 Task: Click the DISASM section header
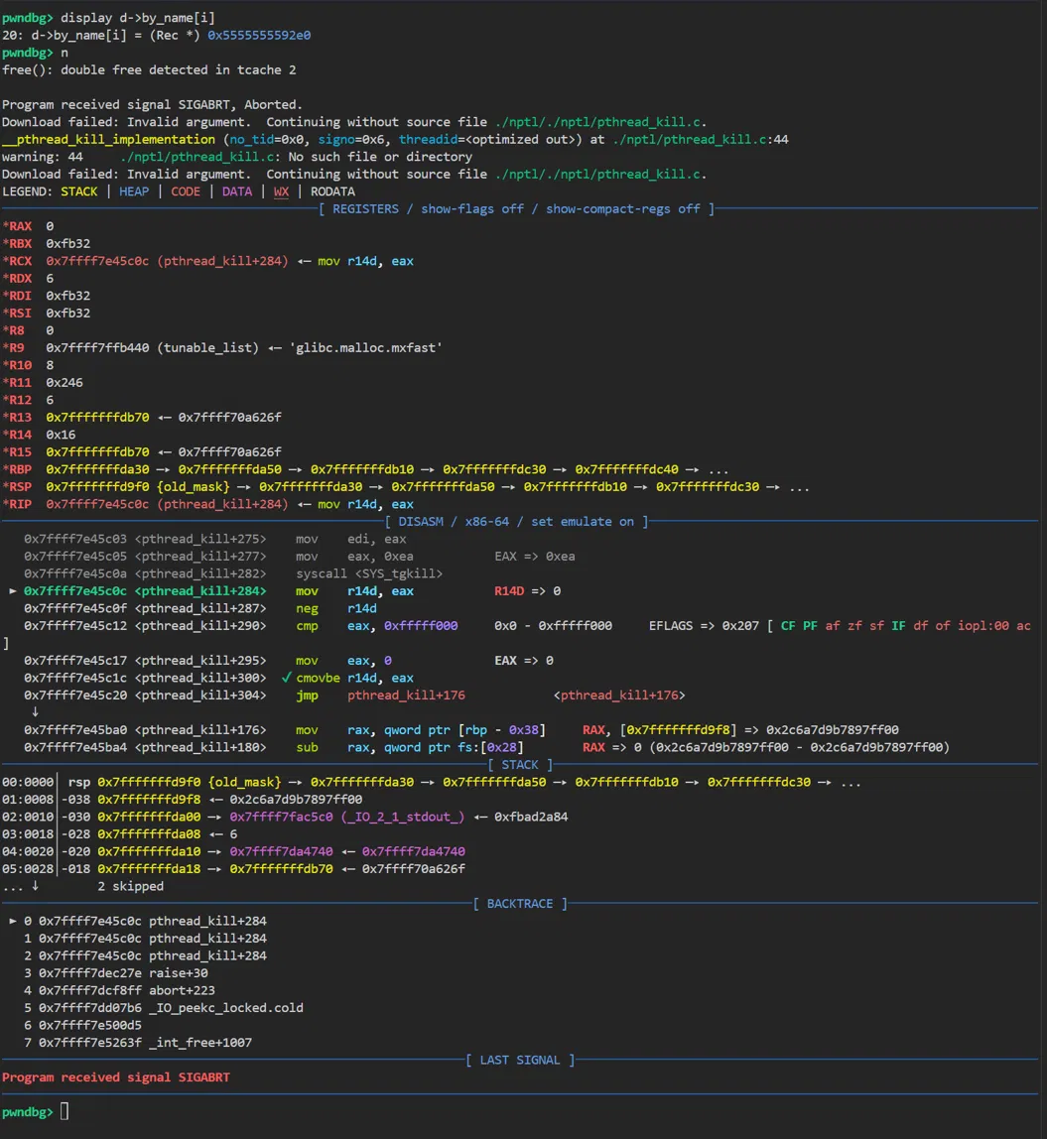[x=517, y=522]
